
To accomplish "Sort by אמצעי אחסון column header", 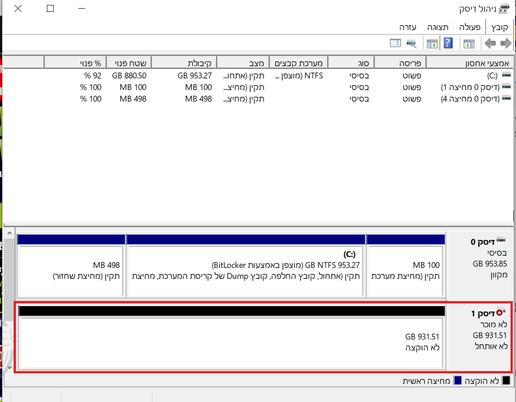I will pos(470,62).
